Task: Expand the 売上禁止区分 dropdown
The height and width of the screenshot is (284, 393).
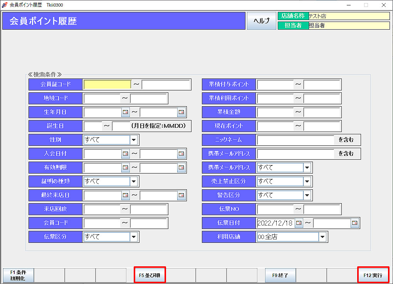Action: pyautogui.click(x=307, y=182)
